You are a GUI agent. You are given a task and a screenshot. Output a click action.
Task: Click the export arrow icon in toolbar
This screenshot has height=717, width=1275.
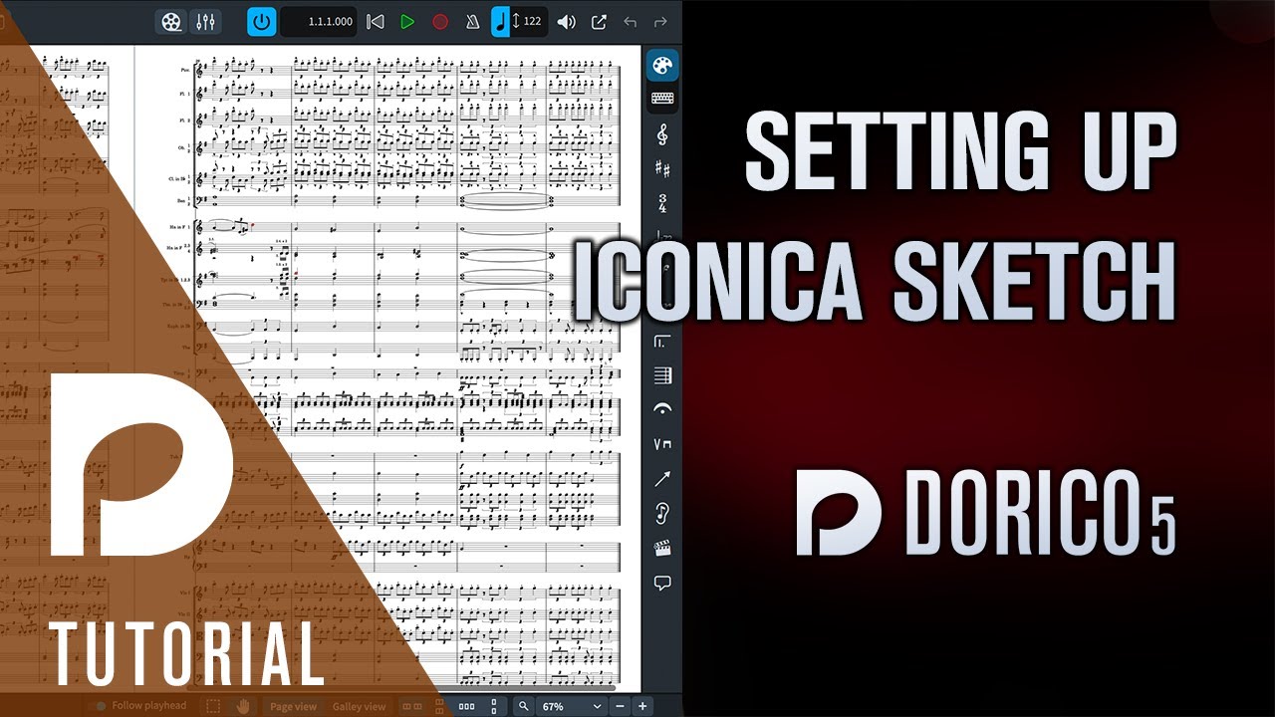[x=599, y=21]
